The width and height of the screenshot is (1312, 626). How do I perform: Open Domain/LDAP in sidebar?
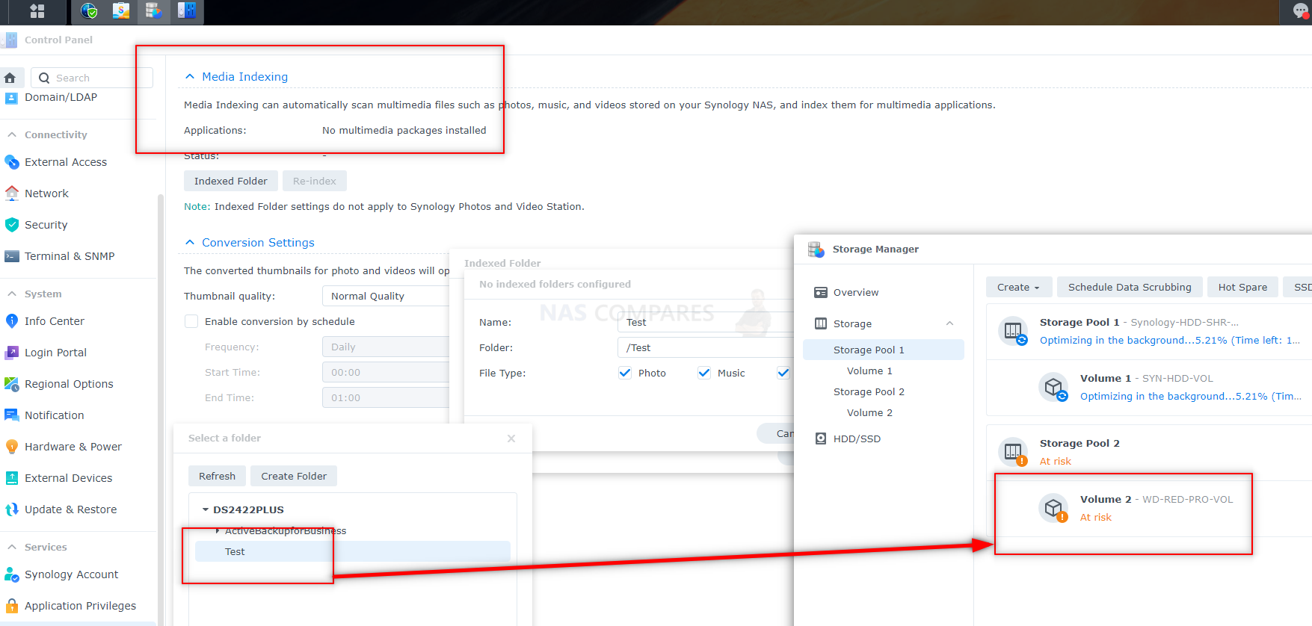[x=61, y=97]
